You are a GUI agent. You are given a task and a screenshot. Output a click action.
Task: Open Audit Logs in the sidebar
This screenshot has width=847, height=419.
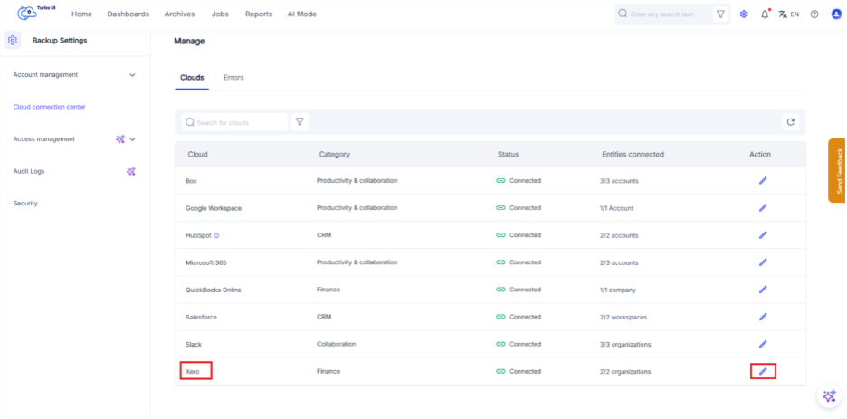[29, 171]
